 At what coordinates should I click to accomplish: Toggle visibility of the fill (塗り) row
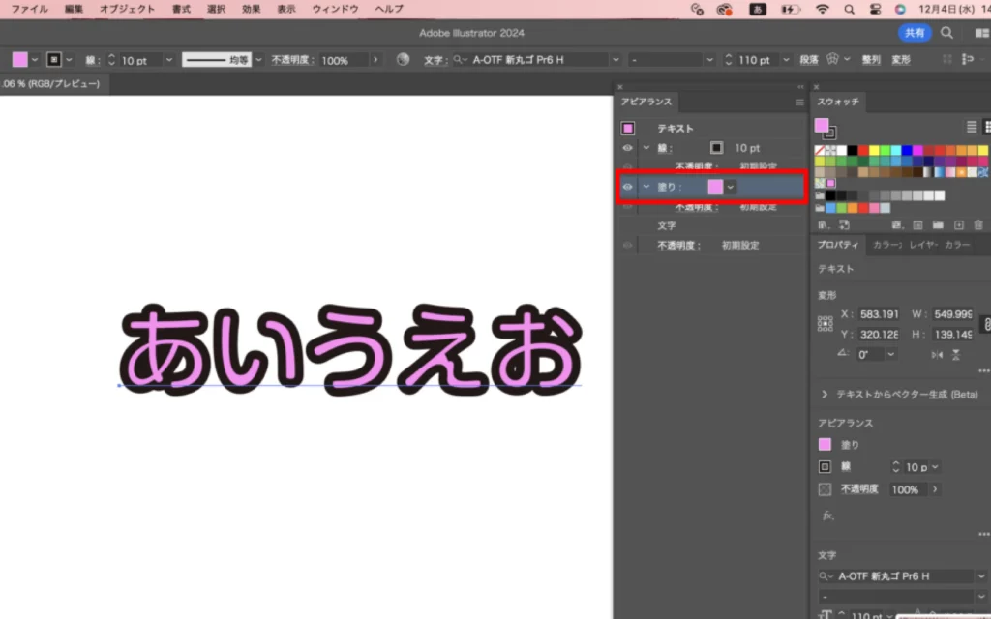(x=627, y=187)
